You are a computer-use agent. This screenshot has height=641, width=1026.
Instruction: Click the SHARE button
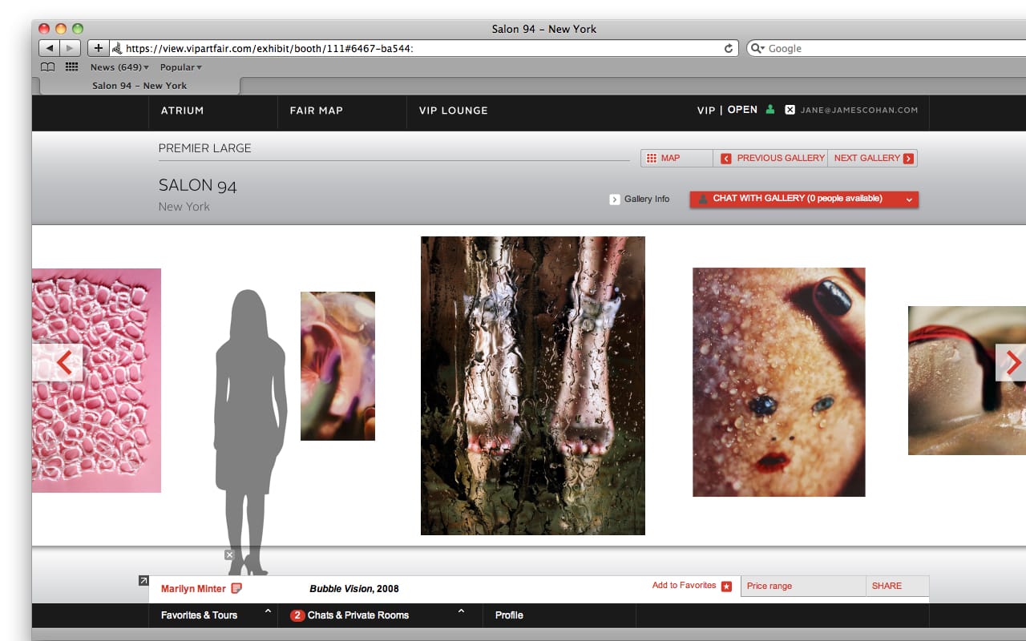tap(897, 587)
